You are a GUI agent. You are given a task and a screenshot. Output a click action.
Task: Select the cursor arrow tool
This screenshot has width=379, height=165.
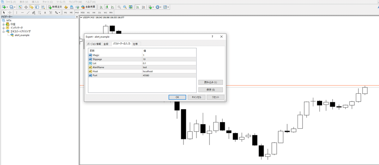[4, 13]
